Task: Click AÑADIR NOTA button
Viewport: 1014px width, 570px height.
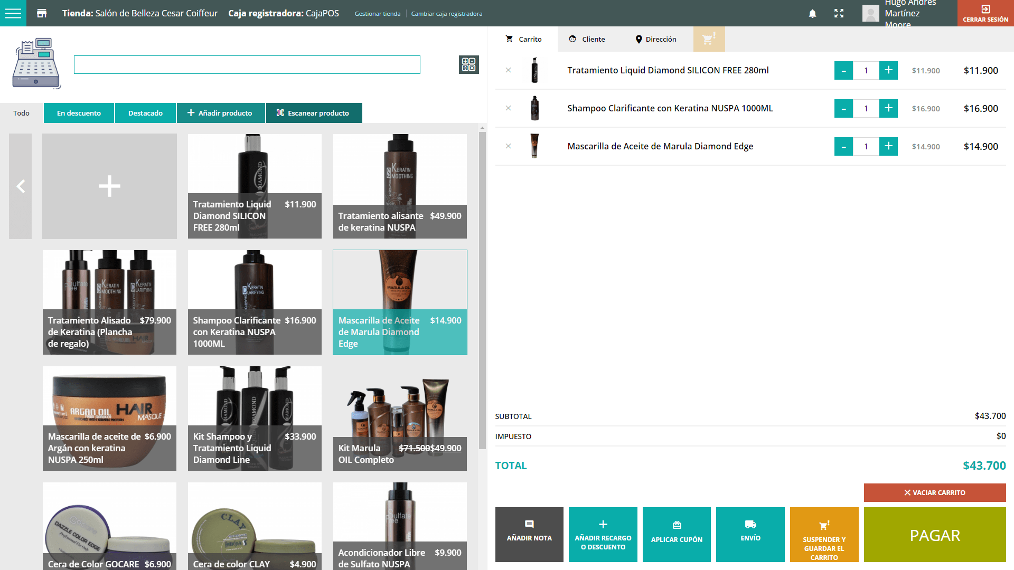Action: [529, 535]
